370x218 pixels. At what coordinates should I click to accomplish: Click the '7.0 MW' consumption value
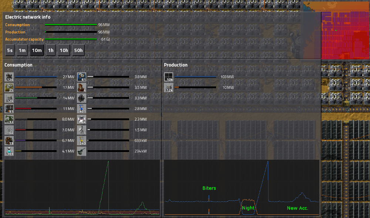click(68, 130)
